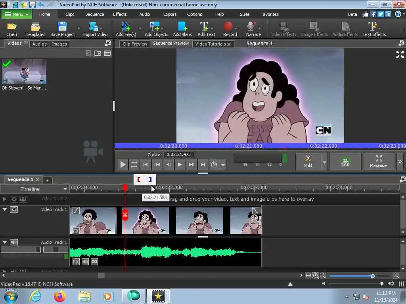Step back one frame
The image size is (406, 304).
168,164
